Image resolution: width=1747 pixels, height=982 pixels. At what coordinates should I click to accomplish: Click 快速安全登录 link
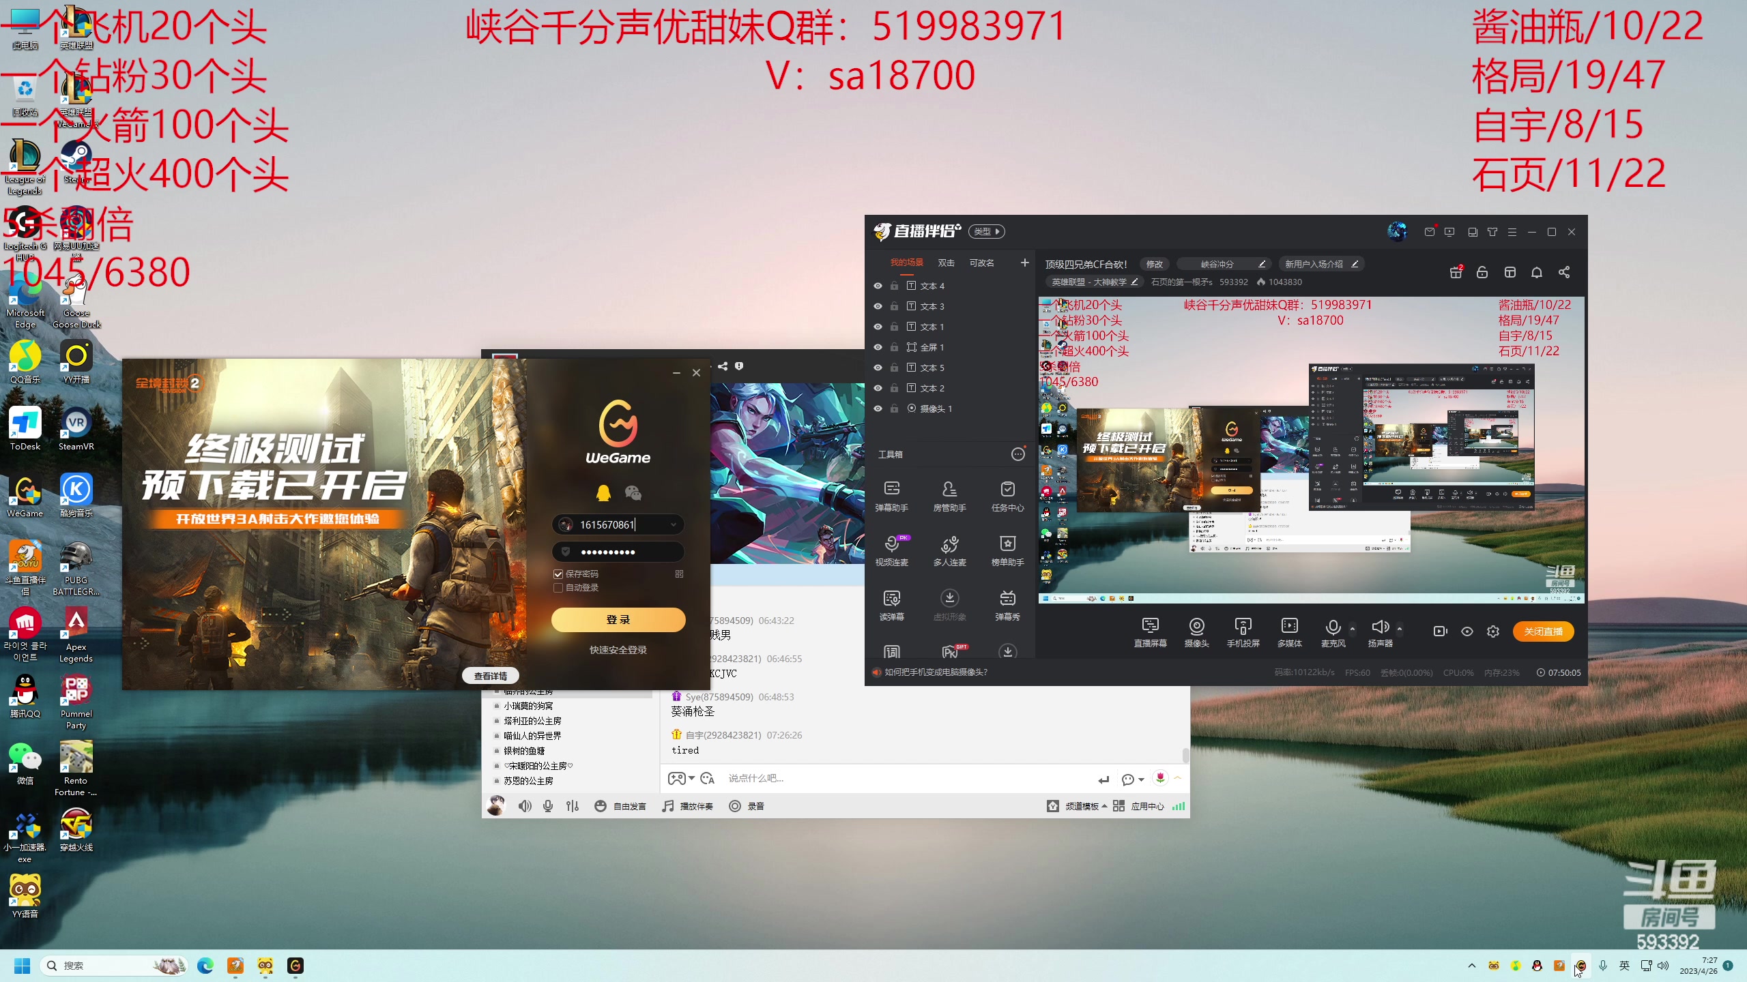pos(618,650)
